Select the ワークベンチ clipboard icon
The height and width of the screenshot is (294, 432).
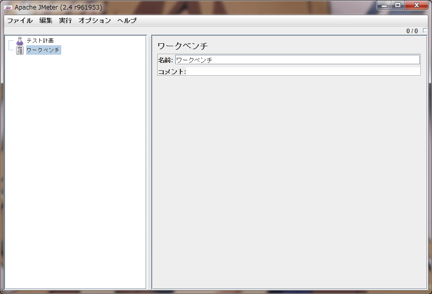click(x=20, y=50)
